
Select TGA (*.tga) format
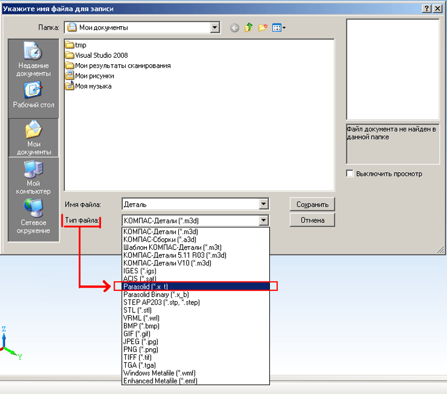pyautogui.click(x=196, y=365)
